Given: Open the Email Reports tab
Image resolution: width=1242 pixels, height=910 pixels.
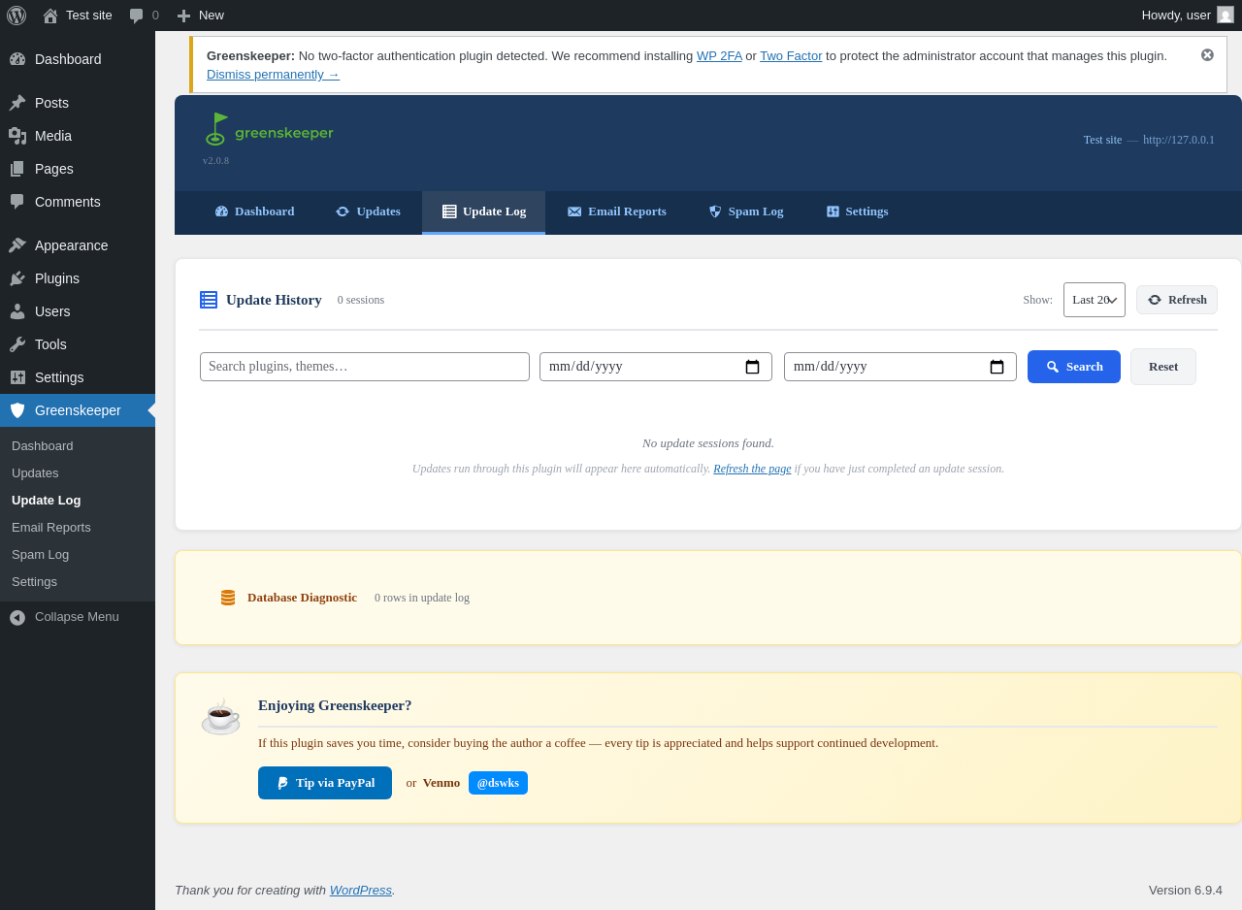Looking at the screenshot, I should click(617, 211).
